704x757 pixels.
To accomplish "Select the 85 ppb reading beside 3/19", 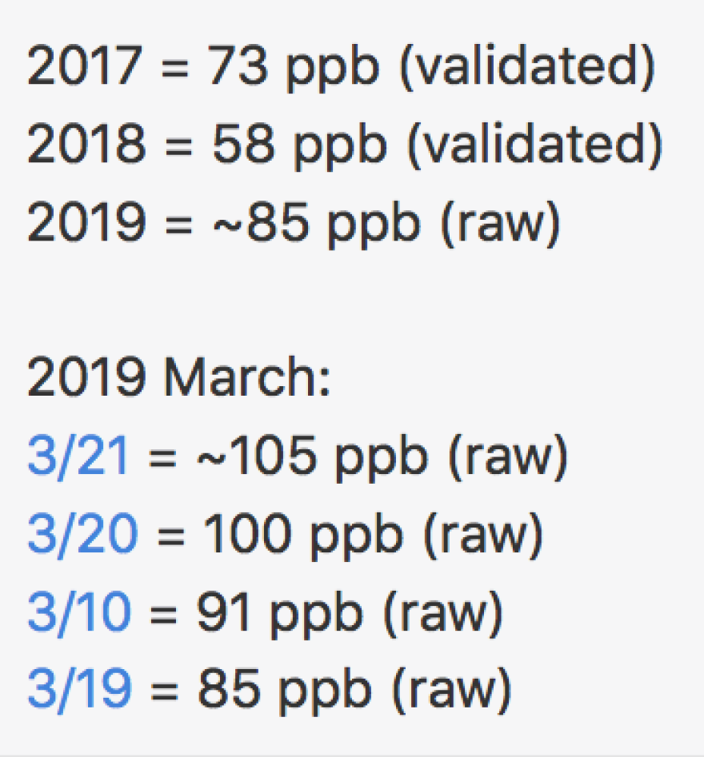I will pos(285,691).
